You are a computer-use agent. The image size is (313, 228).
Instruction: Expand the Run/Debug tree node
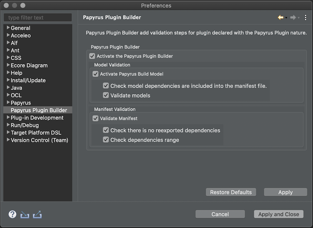[x=8, y=125]
